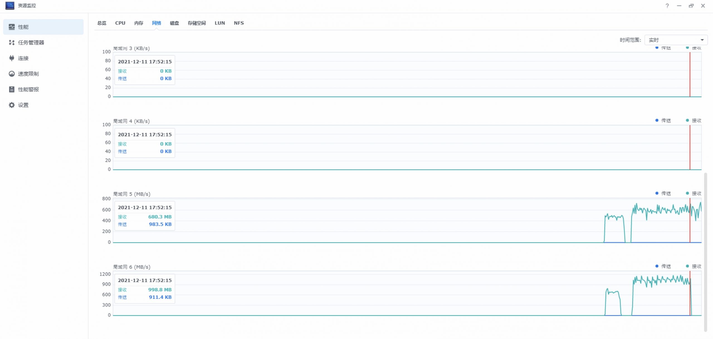The width and height of the screenshot is (713, 339).
Task: Click the red time marker in 局域网 6 chart
Action: click(690, 293)
